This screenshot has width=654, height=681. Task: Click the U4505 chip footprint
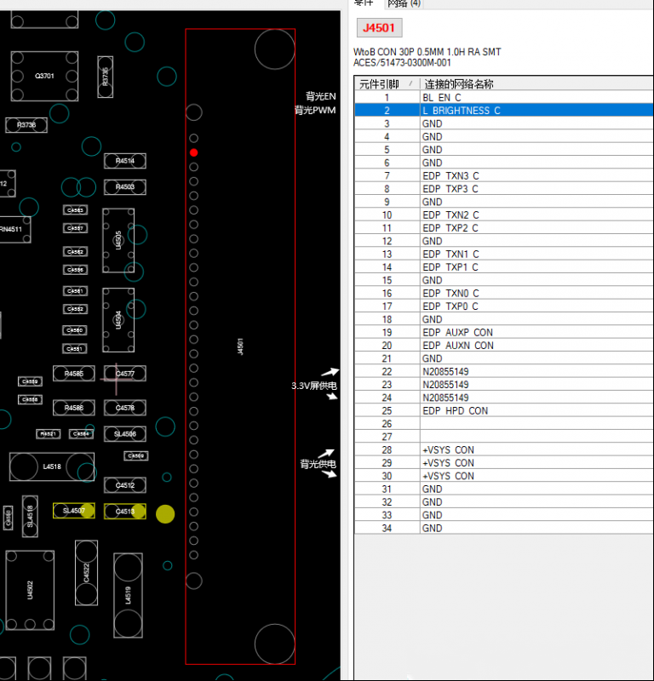[118, 241]
